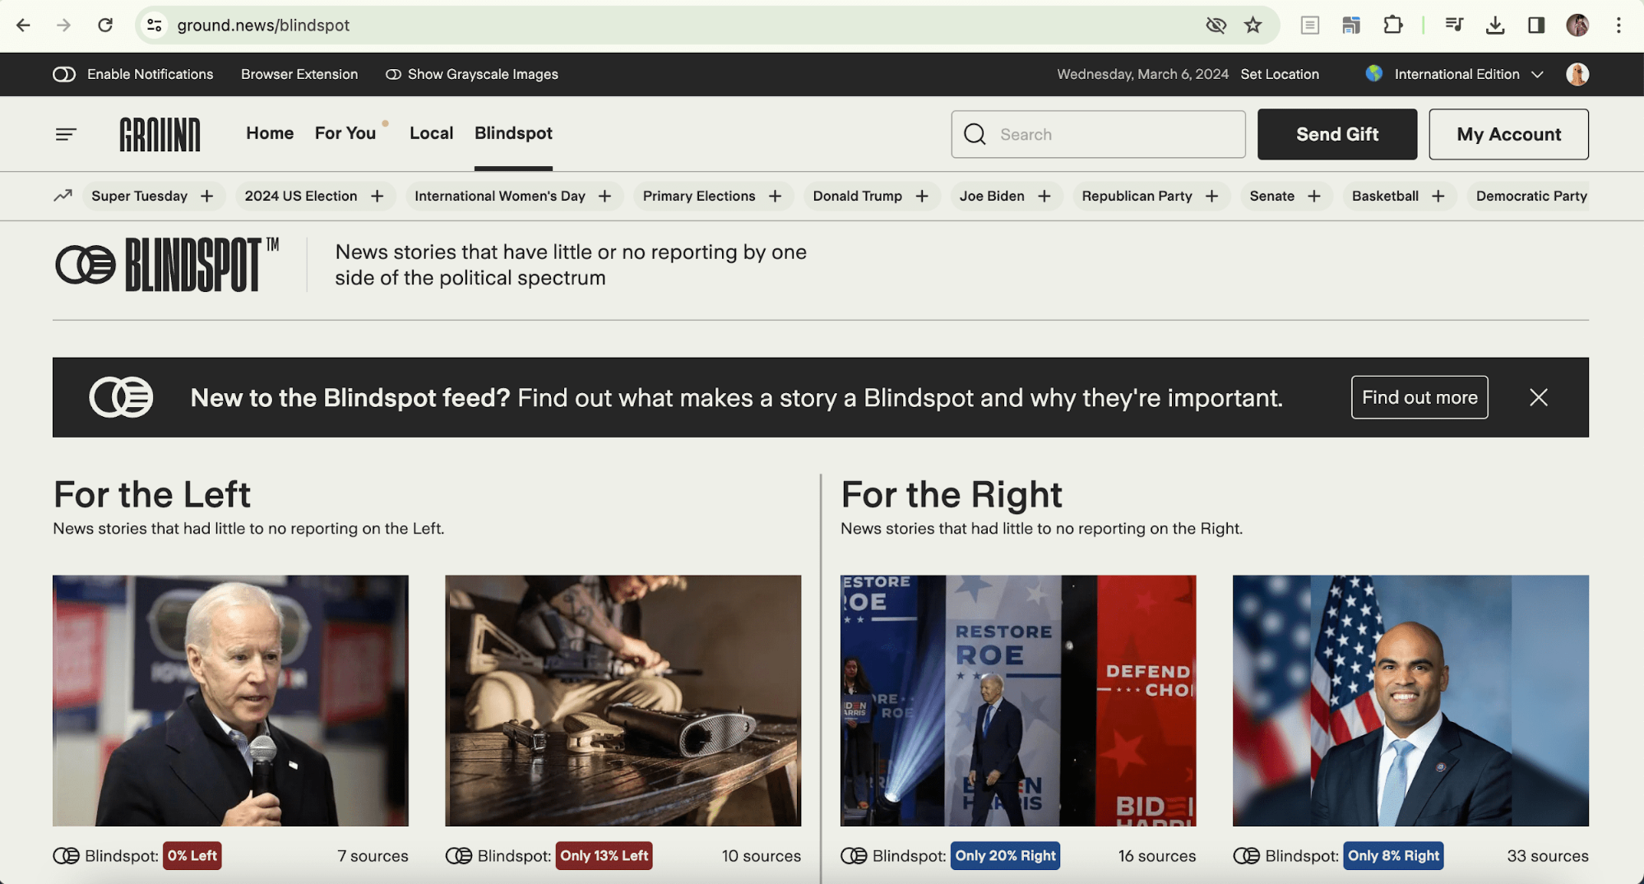The image size is (1644, 884).
Task: Toggle Enable Notifications switch
Action: pyautogui.click(x=64, y=74)
